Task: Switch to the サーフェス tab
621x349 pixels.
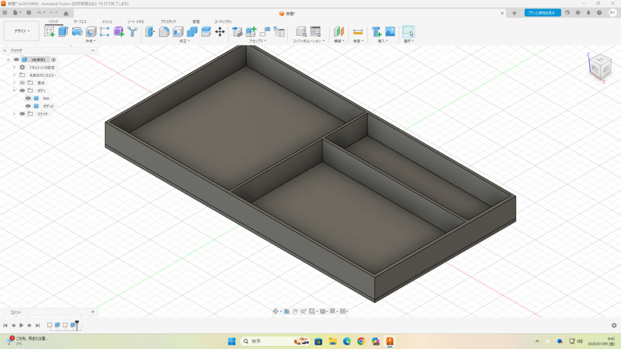Action: [x=80, y=21]
